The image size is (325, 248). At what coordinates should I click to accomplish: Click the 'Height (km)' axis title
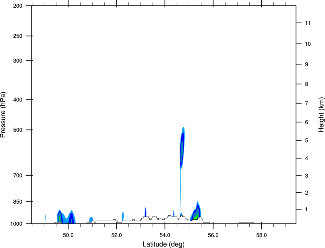tap(321, 115)
